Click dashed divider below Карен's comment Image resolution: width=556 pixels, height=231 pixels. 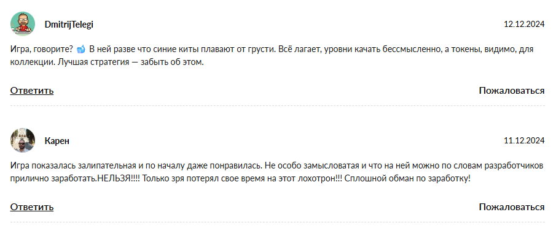click(278, 222)
